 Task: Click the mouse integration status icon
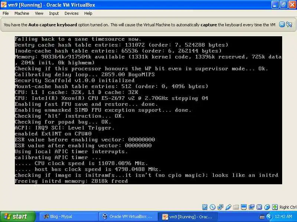pos(267,207)
